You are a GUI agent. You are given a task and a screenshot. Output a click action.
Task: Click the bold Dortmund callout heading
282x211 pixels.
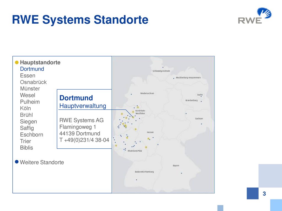coord(76,98)
